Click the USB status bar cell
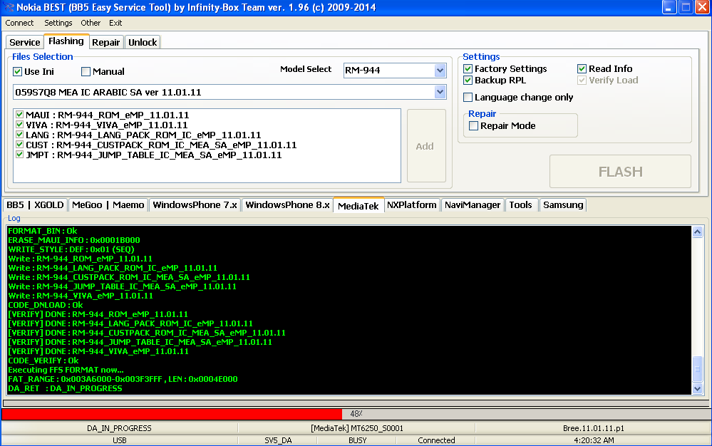 click(x=120, y=440)
